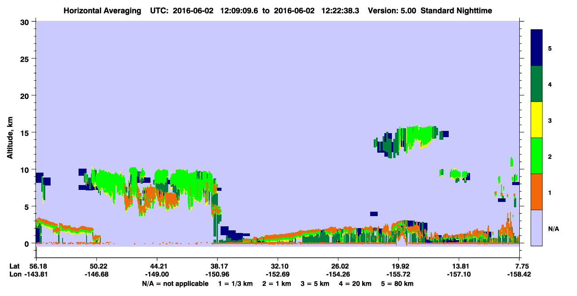577x296 pixels.
Task: Click the longitude value '-154.26'
Action: 338,274
